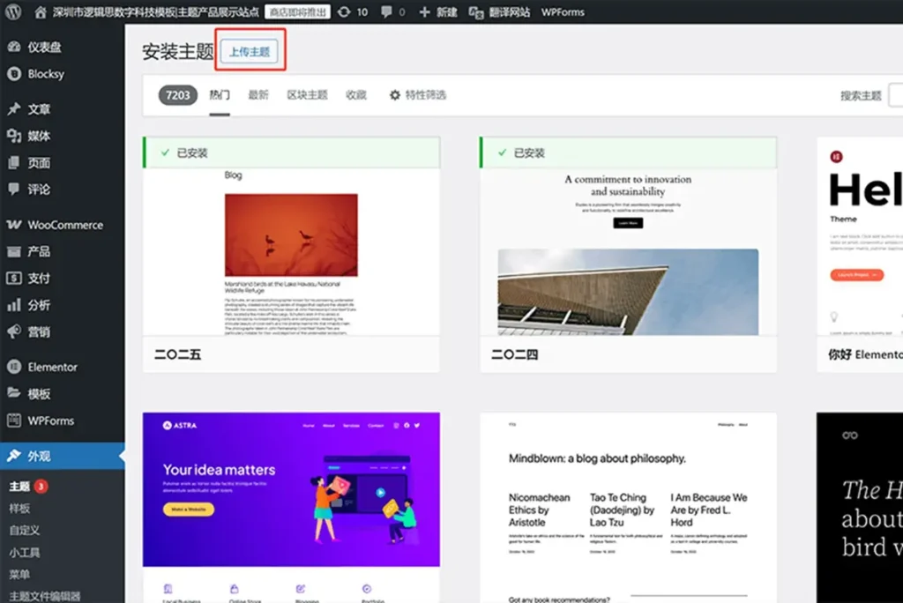The height and width of the screenshot is (603, 903).
Task: Click the 上传主题 button
Action: (x=251, y=50)
